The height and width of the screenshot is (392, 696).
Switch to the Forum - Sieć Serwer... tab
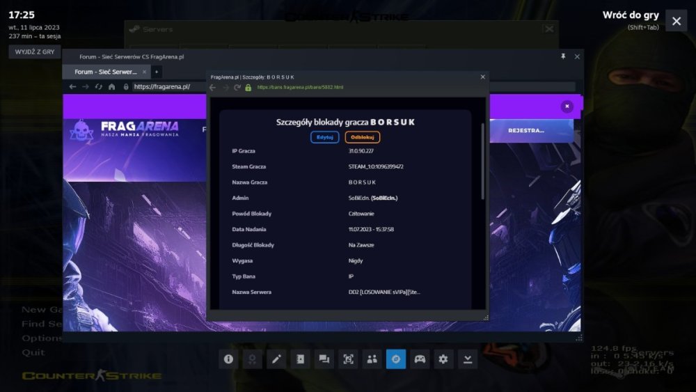(x=106, y=72)
